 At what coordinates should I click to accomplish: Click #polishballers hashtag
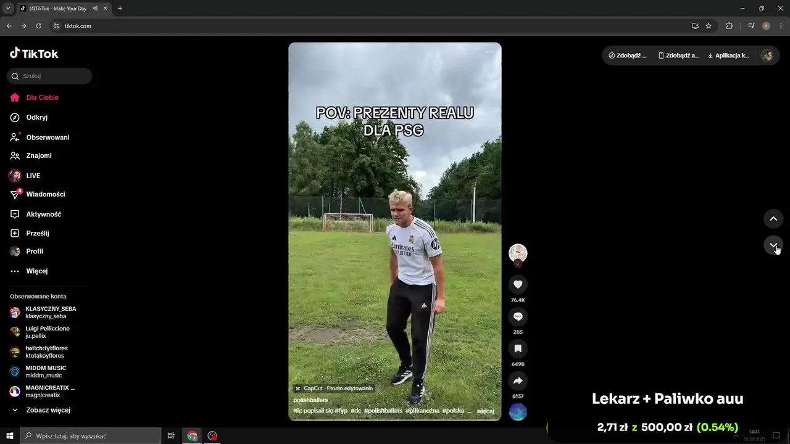click(x=383, y=411)
